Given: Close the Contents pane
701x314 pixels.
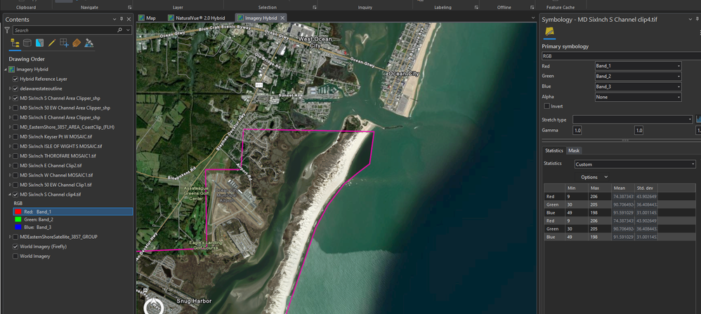Looking at the screenshot, I should [129, 19].
